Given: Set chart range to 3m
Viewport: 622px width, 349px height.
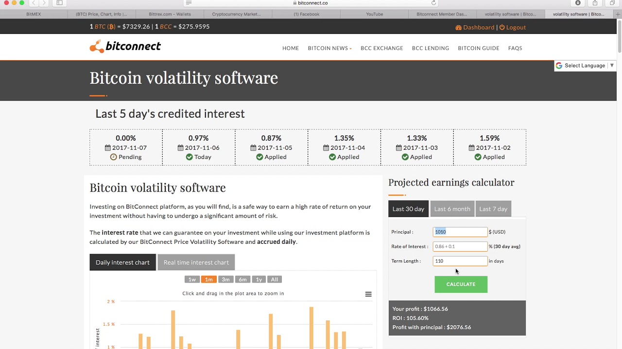Looking at the screenshot, I should pos(225,279).
